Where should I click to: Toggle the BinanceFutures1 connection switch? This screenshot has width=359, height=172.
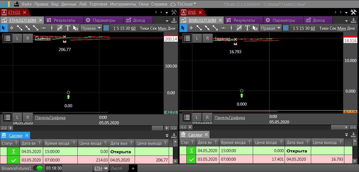click(x=38, y=168)
